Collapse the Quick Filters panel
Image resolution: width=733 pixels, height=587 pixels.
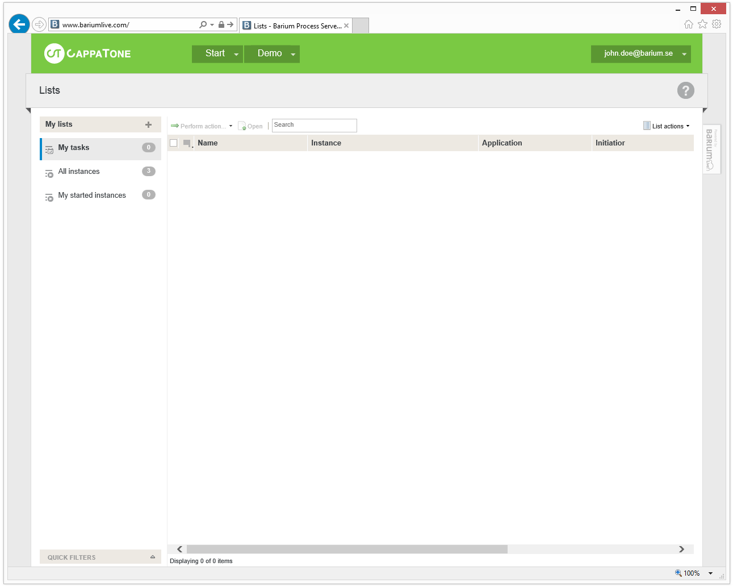click(x=152, y=557)
